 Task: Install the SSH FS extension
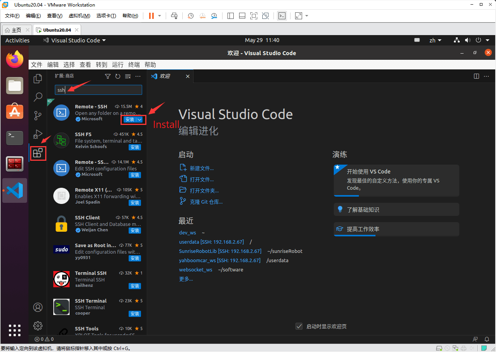(x=135, y=147)
